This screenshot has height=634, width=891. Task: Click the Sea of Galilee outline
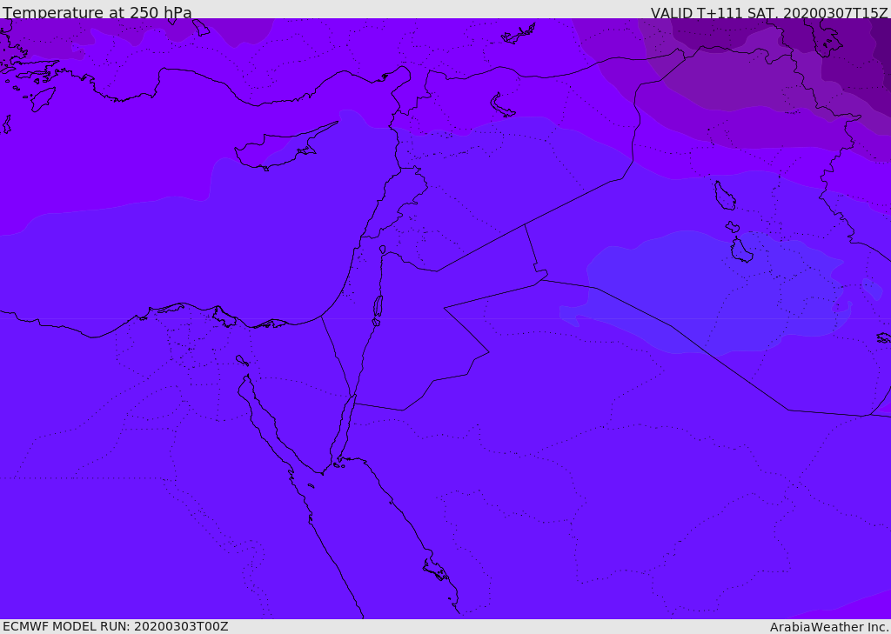382,250
